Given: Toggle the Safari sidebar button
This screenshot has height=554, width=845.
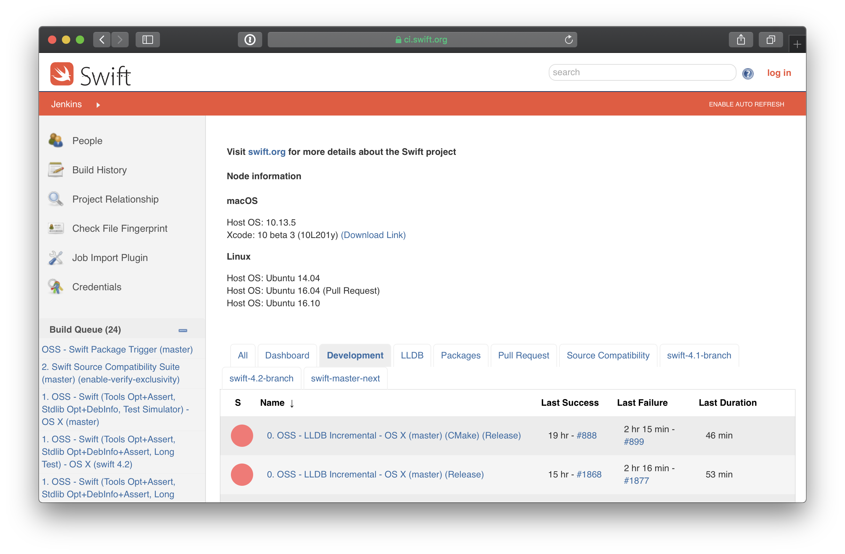Looking at the screenshot, I should (148, 39).
